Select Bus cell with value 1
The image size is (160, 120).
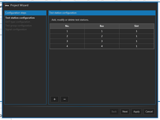tap(102, 31)
